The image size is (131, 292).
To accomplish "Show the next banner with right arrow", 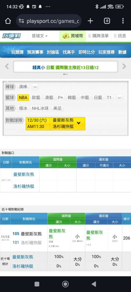I will click(124, 67).
